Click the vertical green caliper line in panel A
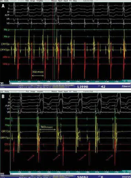131x178 pixels. 54,40
